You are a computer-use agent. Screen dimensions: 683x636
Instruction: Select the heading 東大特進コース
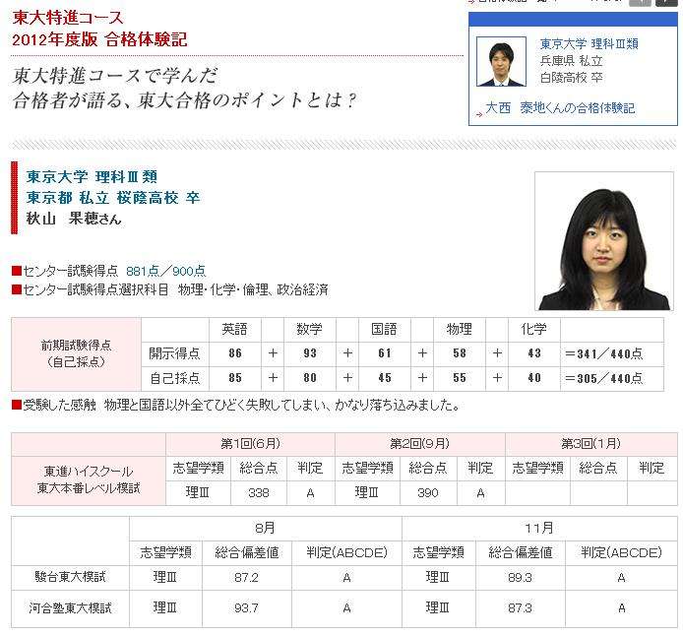click(x=68, y=18)
